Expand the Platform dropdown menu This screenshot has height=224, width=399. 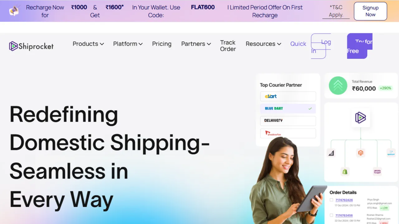click(x=128, y=44)
